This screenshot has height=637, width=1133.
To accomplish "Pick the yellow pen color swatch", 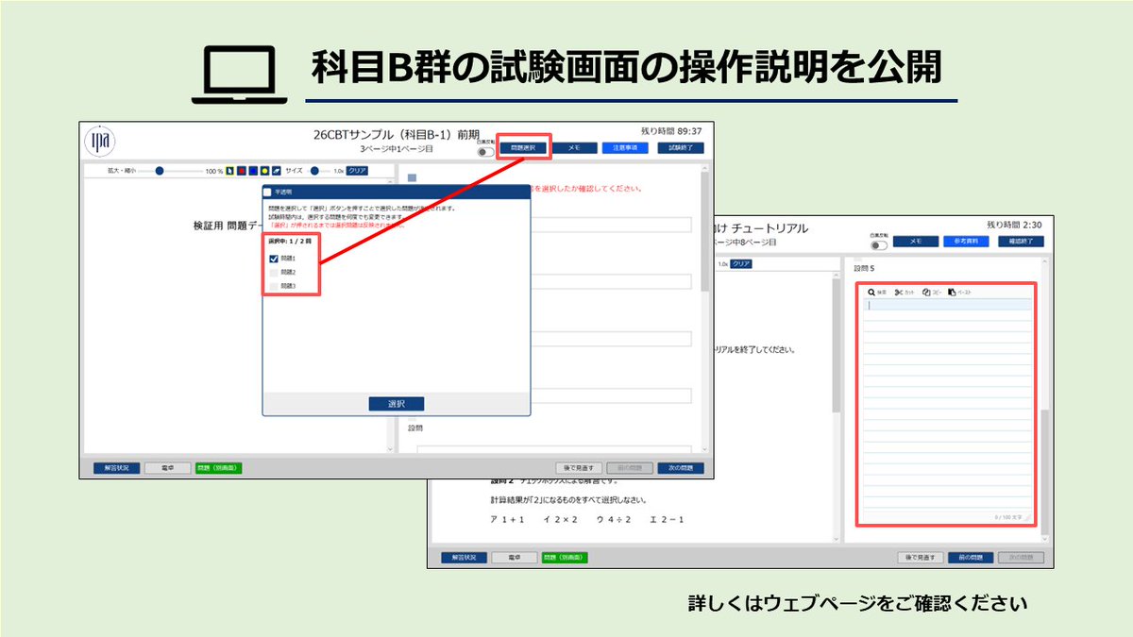I will [264, 171].
